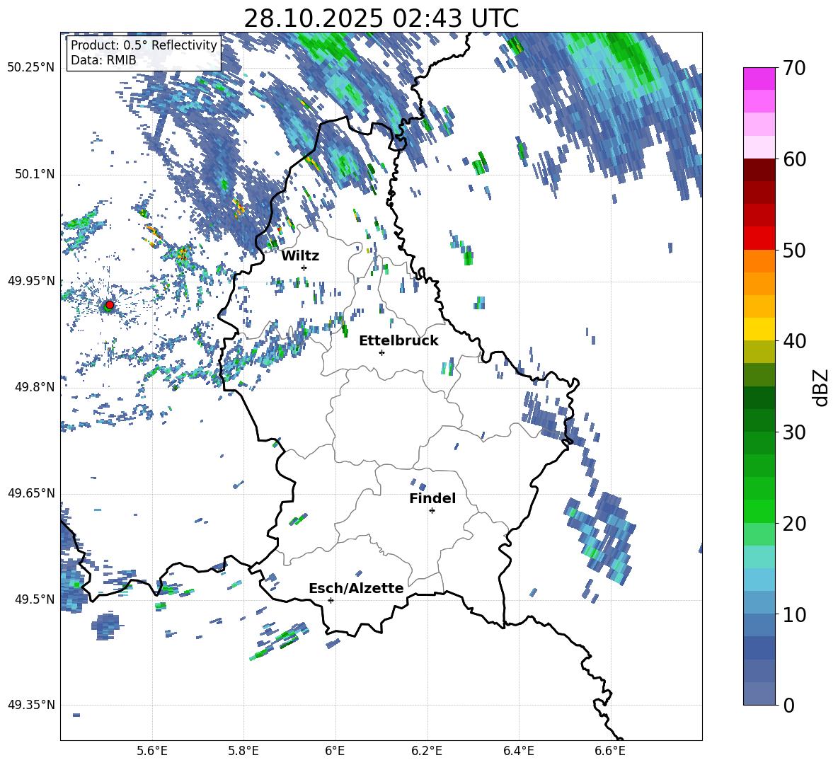Viewport: 838px width, 765px height.
Task: Click colorbar tick label 40
Action: 794,341
